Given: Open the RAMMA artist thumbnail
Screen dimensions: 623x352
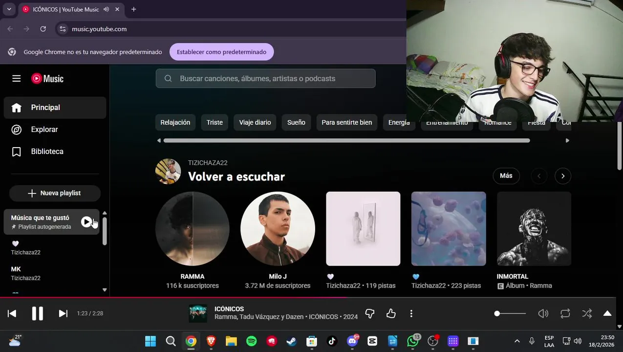Looking at the screenshot, I should 193,229.
